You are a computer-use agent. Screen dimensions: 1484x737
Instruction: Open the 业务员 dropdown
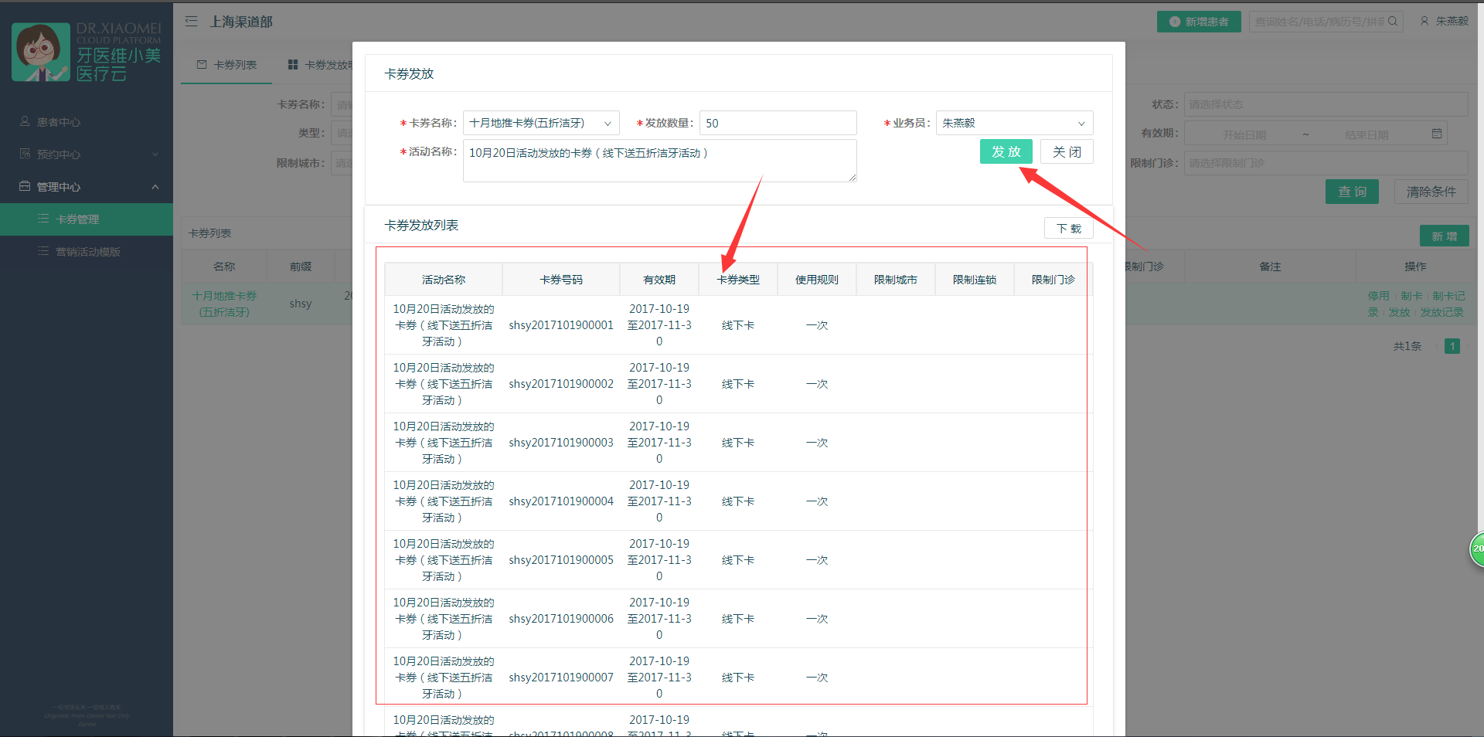click(1013, 123)
